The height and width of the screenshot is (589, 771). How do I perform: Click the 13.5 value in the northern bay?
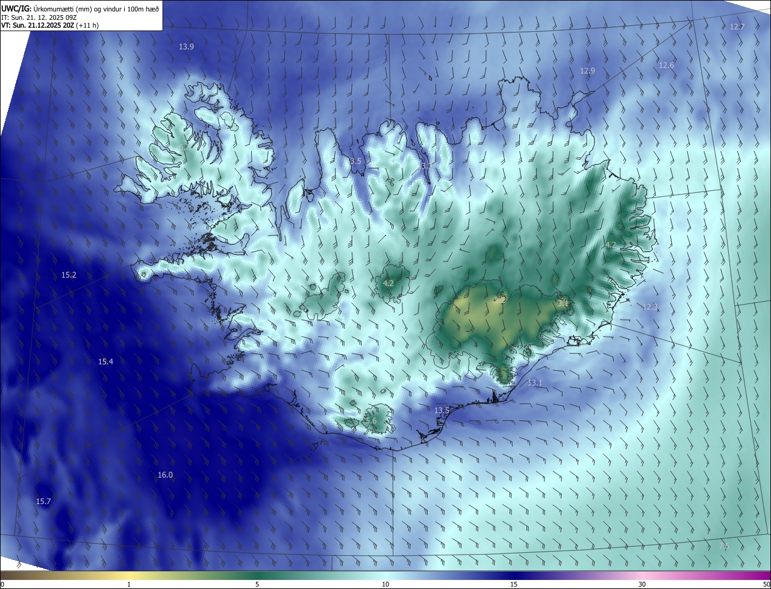point(354,161)
